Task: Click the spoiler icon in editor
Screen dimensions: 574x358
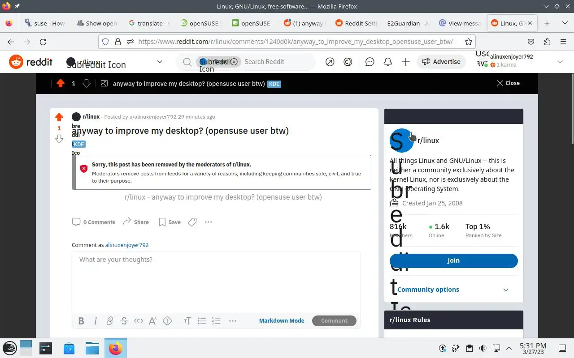Action: click(x=167, y=321)
